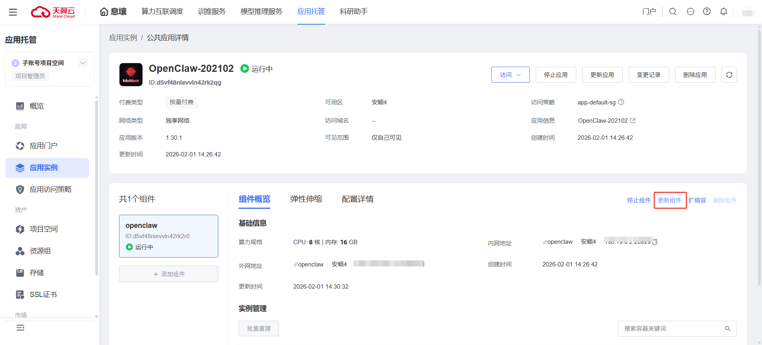
Task: Switch to the 配置详情 tab
Action: point(357,199)
